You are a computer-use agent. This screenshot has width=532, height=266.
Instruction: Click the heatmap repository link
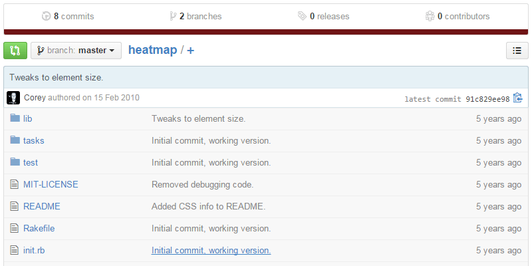click(x=152, y=50)
